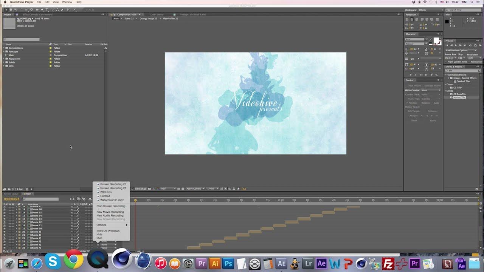484x272 pixels.
Task: Select the Selection tool in toolbar
Action: click(x=6, y=10)
